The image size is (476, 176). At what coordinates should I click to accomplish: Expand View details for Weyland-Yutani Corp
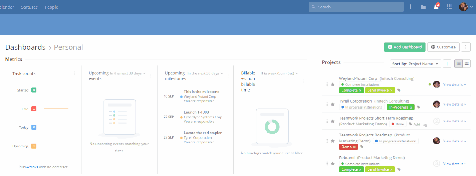pos(455,84)
